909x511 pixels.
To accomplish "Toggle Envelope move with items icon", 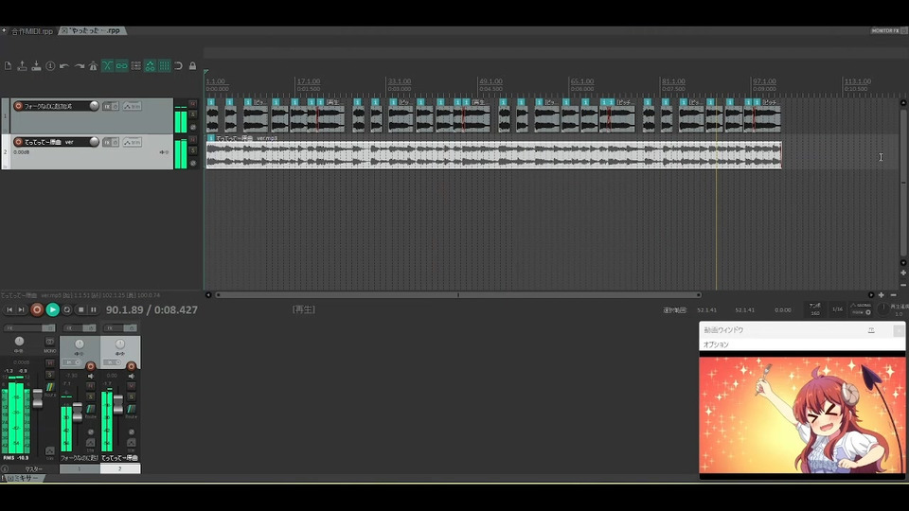I will coord(151,66).
